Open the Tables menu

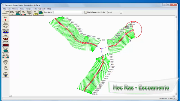[x=28, y=9]
